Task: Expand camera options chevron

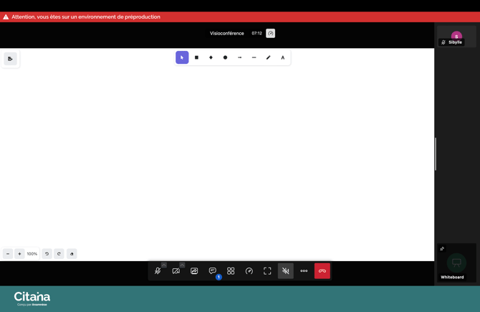Action: pyautogui.click(x=182, y=265)
